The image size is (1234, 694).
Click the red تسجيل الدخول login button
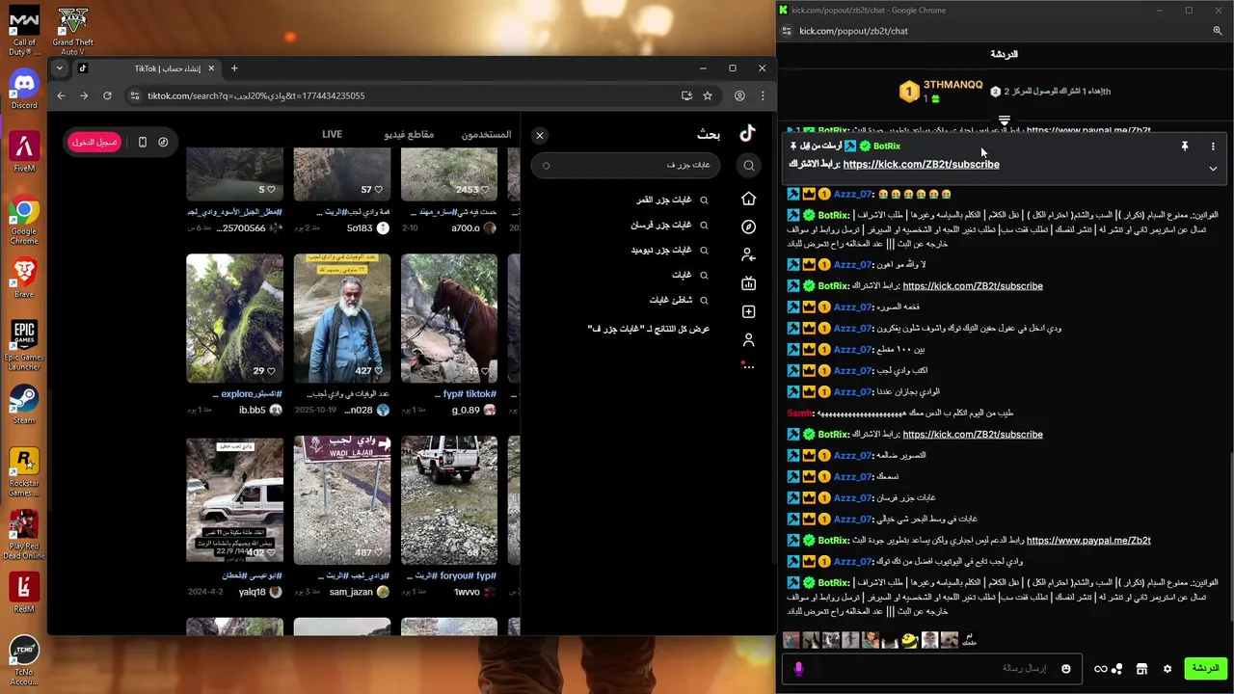click(94, 142)
